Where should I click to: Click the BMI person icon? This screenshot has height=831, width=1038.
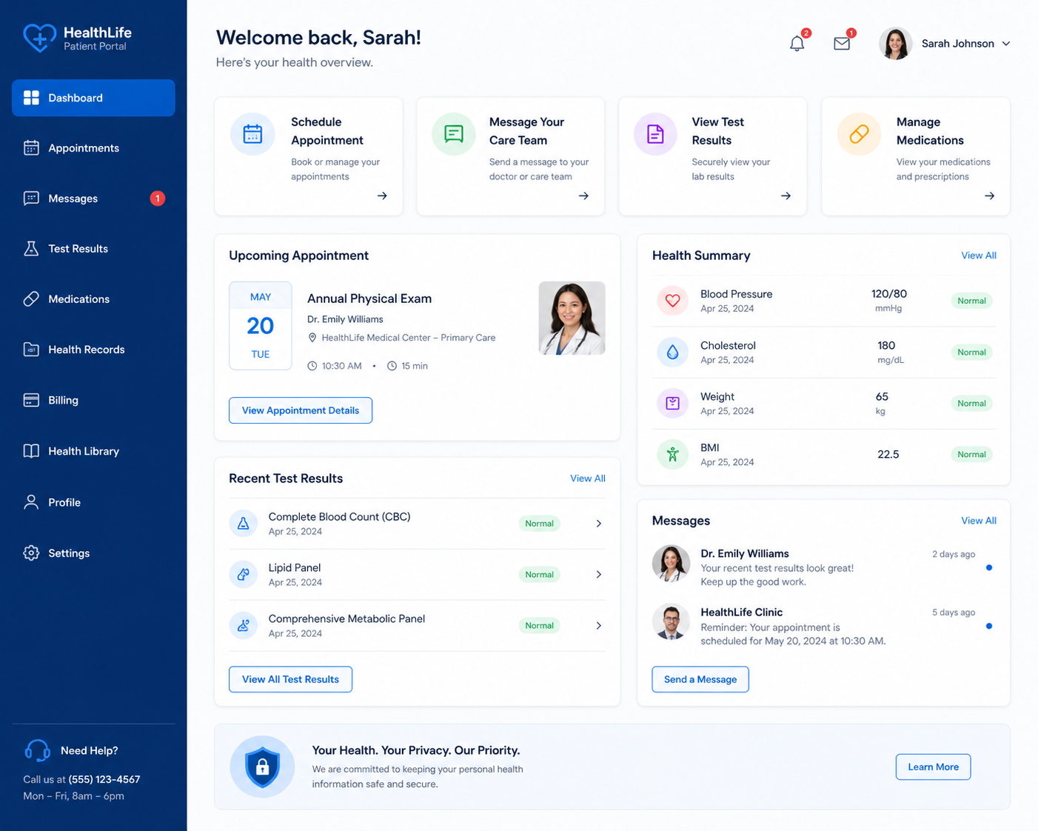click(672, 454)
